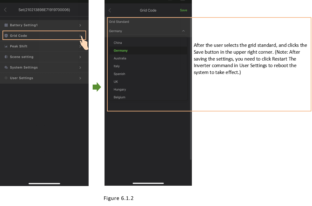Image resolution: width=312 pixels, height=206 pixels.
Task: Expand Battery Setting1 chevron arrow
Action: [x=80, y=25]
